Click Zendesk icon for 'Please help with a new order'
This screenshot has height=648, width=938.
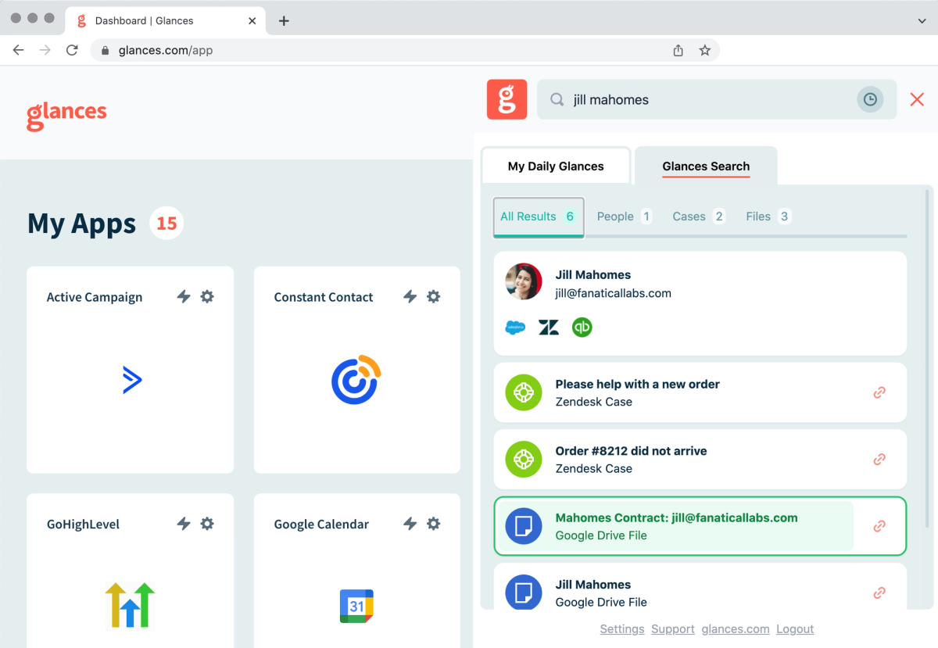coord(524,392)
